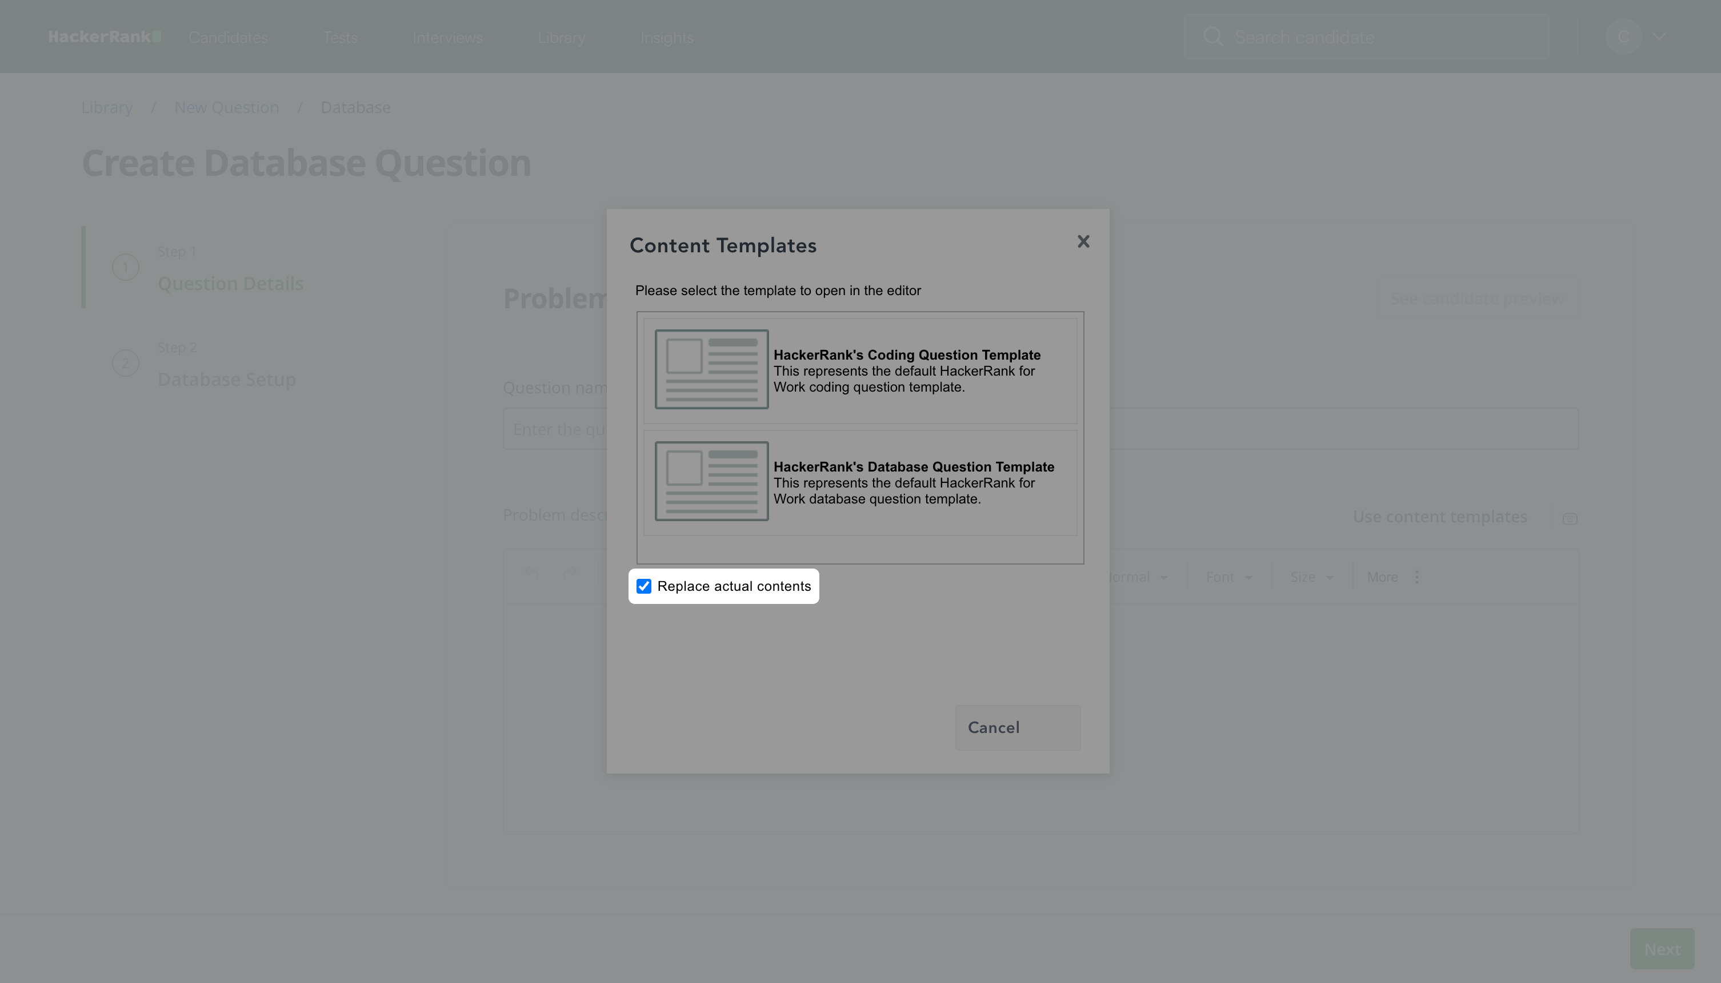Open the Library menu item
Screen dimensions: 1721x983
point(561,38)
